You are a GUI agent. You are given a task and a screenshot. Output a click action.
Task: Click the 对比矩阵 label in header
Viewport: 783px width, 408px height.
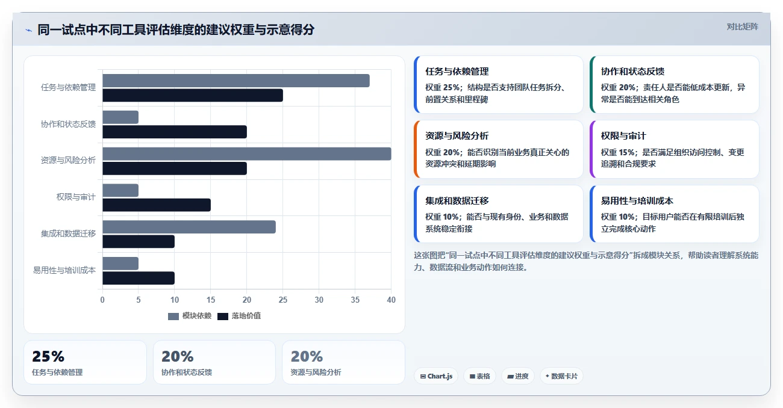[x=742, y=26]
